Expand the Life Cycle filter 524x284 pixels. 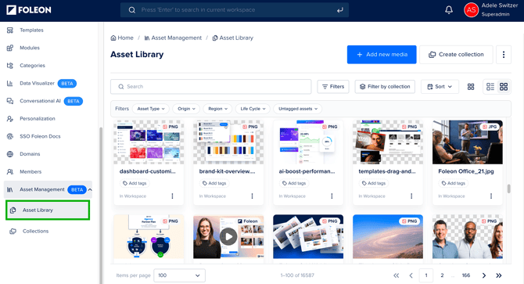pyautogui.click(x=253, y=109)
